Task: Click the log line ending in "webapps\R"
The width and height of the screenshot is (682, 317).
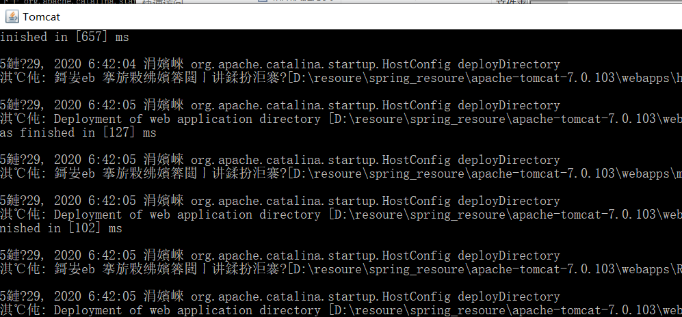Action: pos(341,269)
